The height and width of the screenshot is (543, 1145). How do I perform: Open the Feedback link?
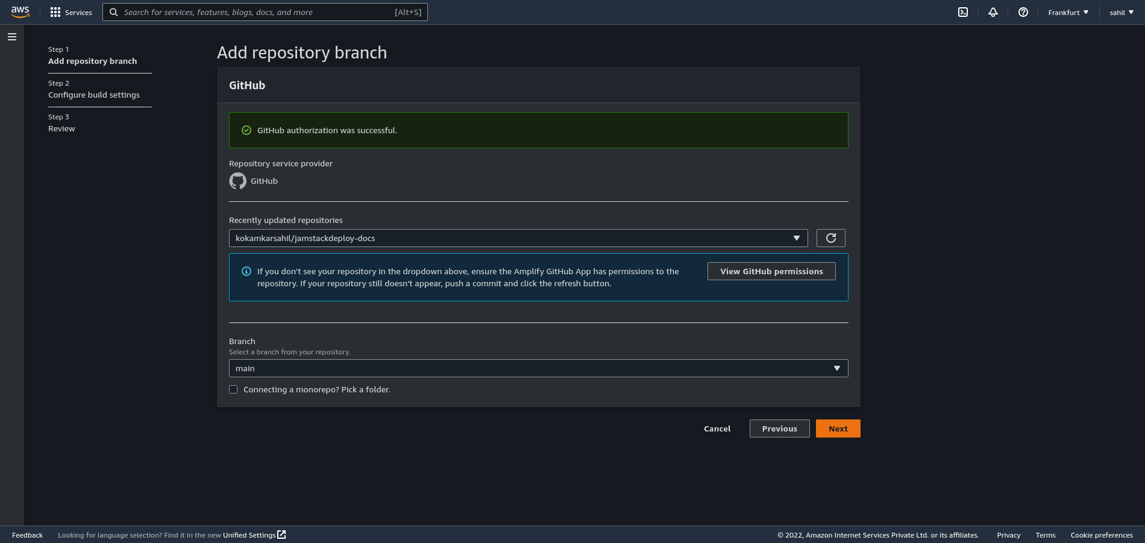[27, 535]
